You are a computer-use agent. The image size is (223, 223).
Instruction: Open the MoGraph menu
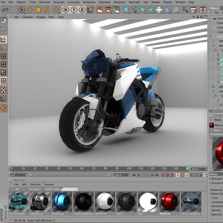tap(135, 2)
